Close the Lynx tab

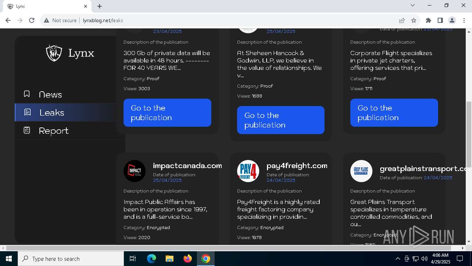click(x=86, y=6)
